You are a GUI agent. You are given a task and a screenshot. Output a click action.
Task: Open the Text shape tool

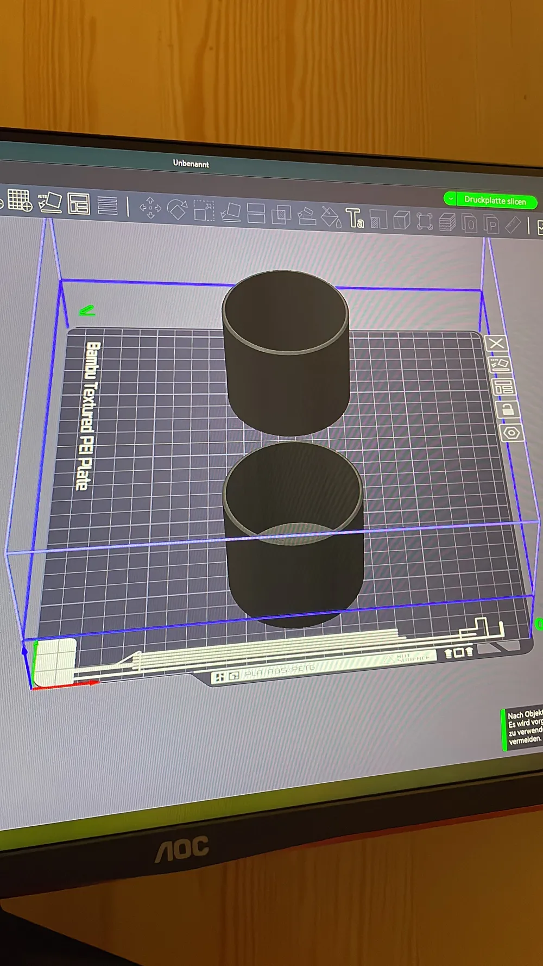[355, 218]
